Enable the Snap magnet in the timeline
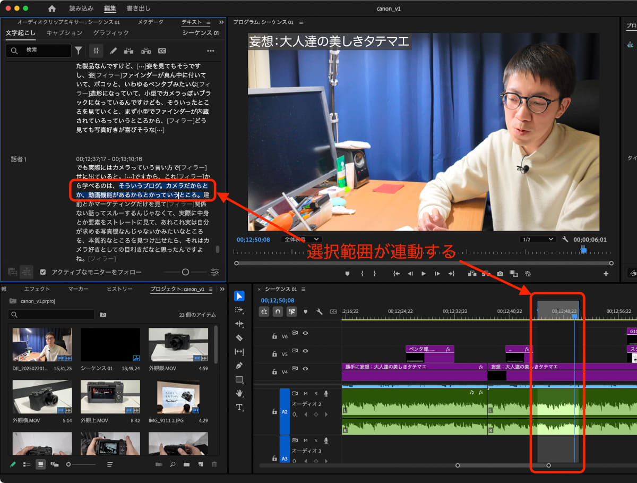The image size is (637, 483). click(278, 311)
